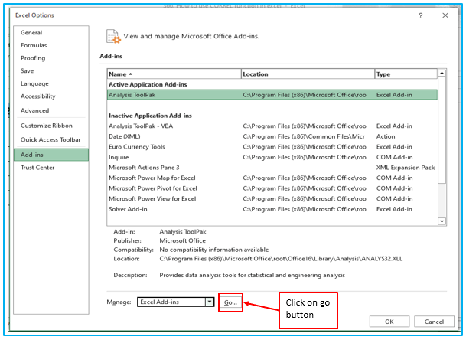Select Analysis ToolPak - VBA add-in
Viewport: 466px width, 340px height.
(x=272, y=126)
